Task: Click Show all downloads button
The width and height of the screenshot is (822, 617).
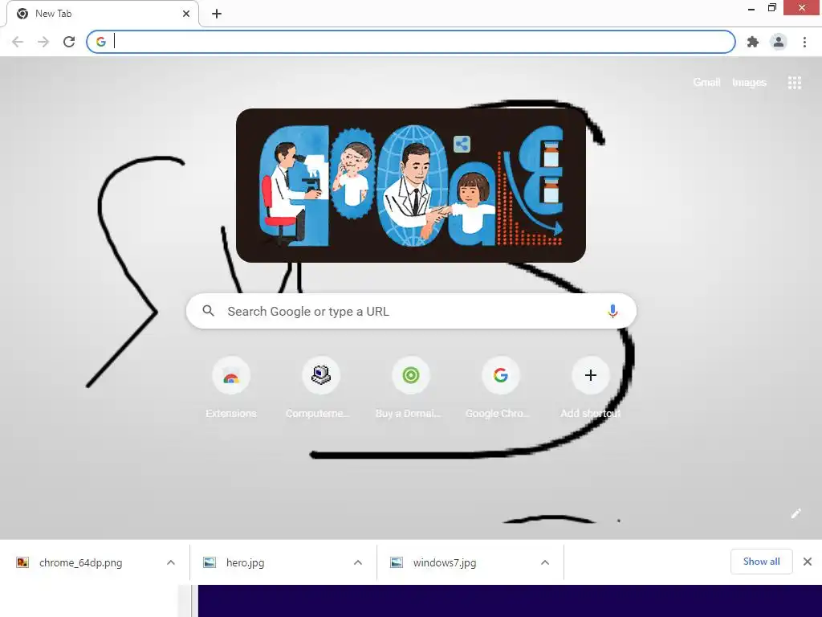Action: (761, 562)
